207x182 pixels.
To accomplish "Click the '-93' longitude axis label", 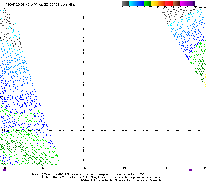I will point(164,168).
